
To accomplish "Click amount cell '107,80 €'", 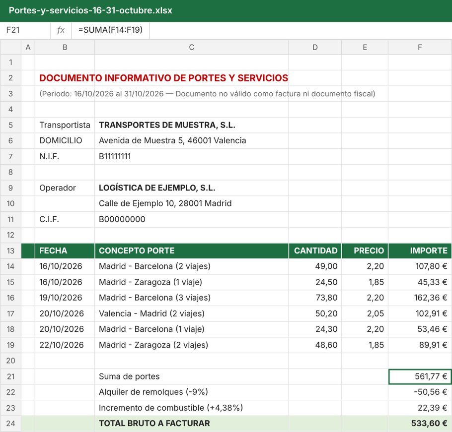I will [420, 266].
